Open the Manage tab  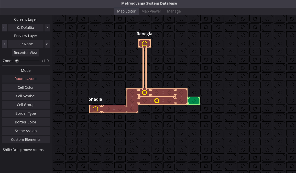coord(174,11)
